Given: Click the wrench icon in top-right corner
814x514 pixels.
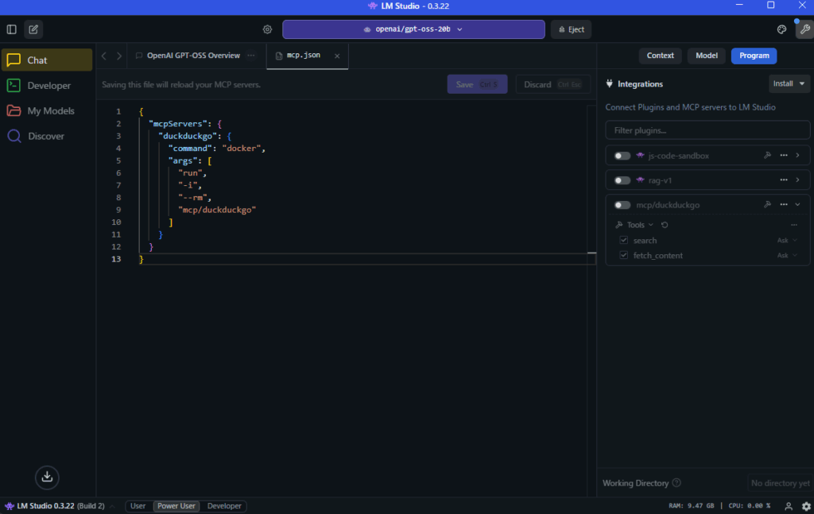Looking at the screenshot, I should [804, 29].
